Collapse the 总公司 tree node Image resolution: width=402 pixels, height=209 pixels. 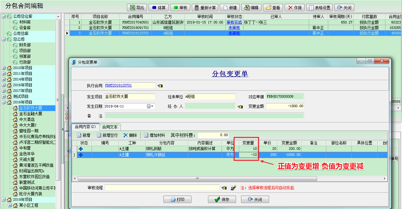tap(4, 39)
